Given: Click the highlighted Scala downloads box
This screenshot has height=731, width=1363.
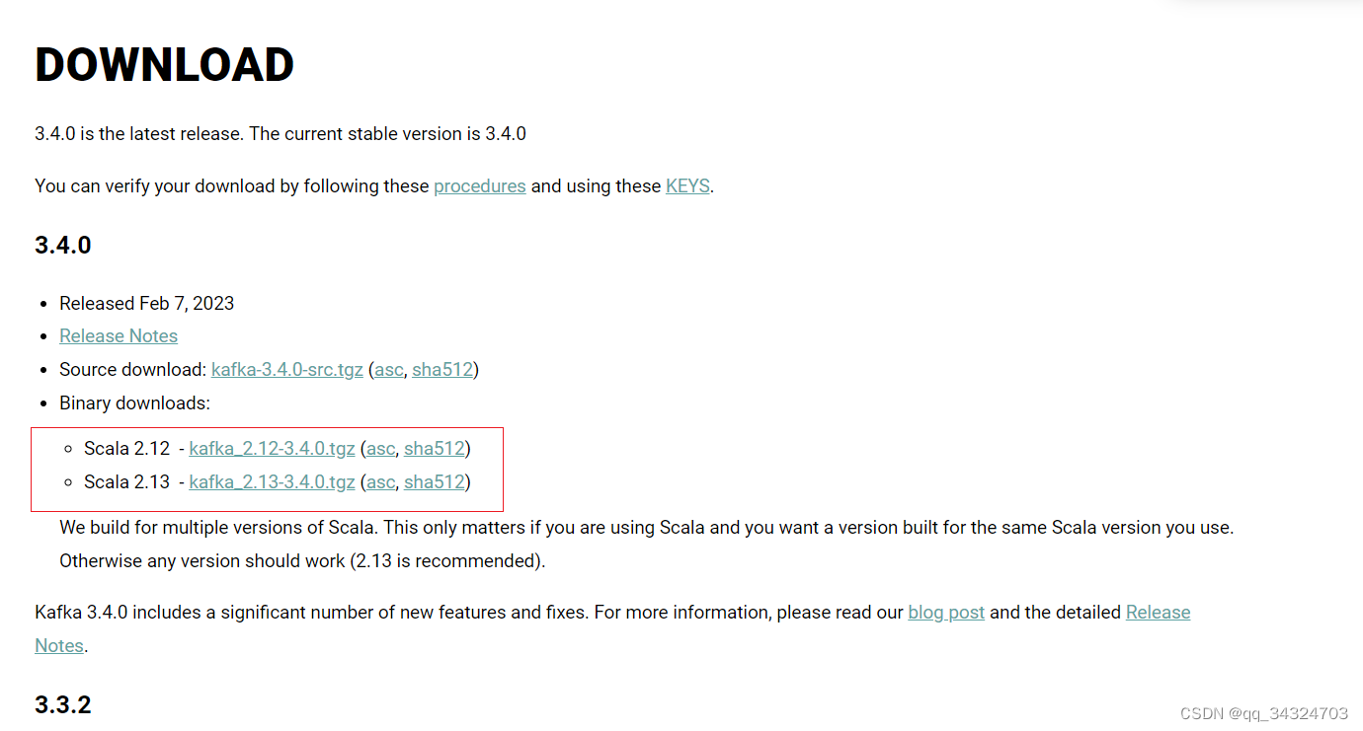Looking at the screenshot, I should pyautogui.click(x=267, y=465).
